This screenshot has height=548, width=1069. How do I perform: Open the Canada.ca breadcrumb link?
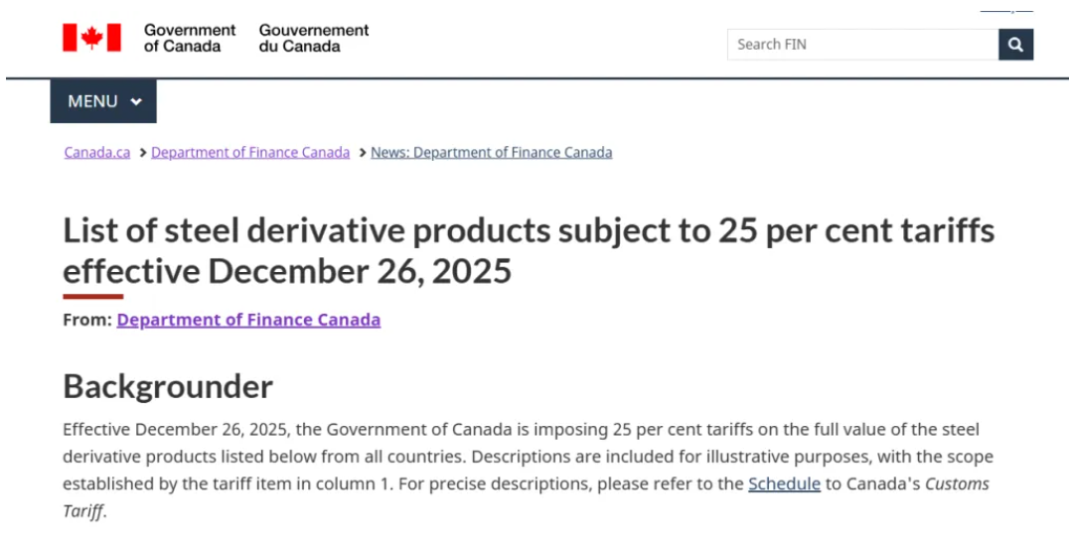pos(97,152)
